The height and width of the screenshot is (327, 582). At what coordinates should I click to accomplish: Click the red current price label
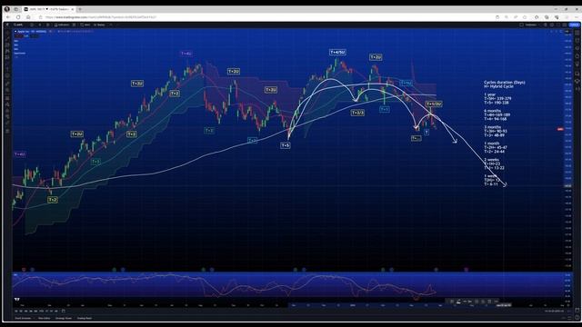pyautogui.click(x=560, y=129)
